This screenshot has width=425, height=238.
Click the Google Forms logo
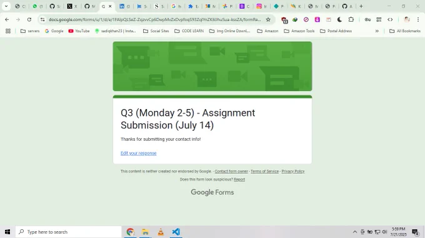point(212,193)
